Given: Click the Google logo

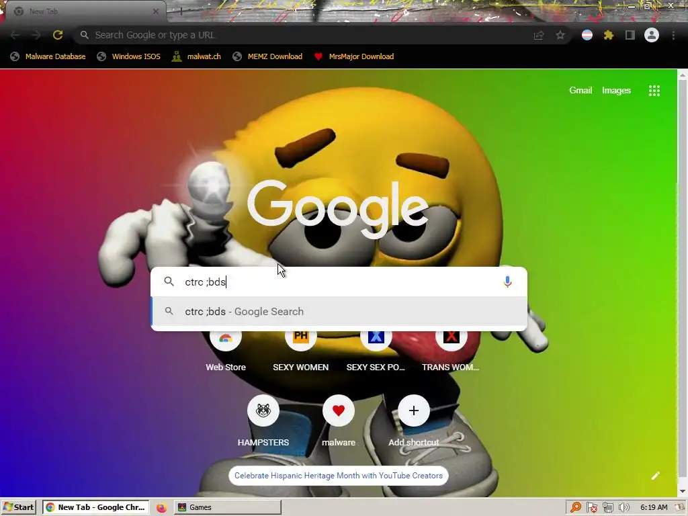Looking at the screenshot, I should [338, 210].
